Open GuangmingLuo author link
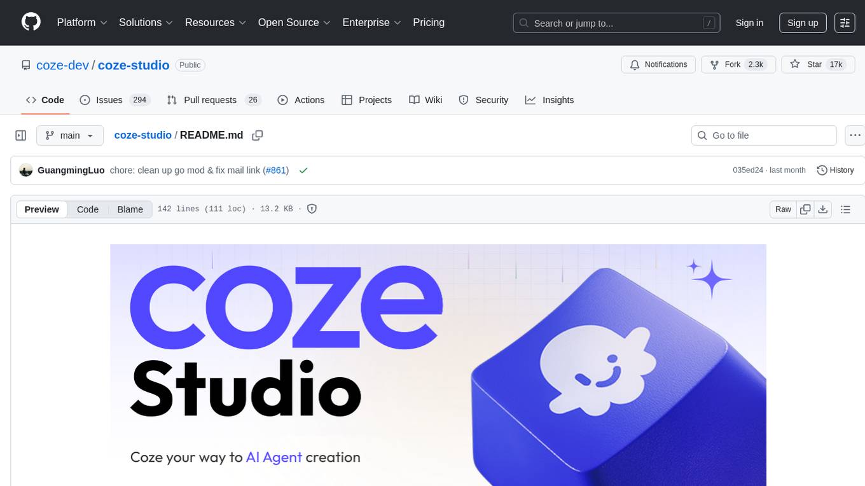This screenshot has height=486, width=865. coord(71,170)
